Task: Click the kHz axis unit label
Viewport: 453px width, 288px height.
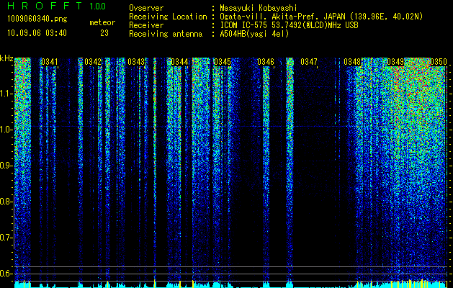Action: 6,58
